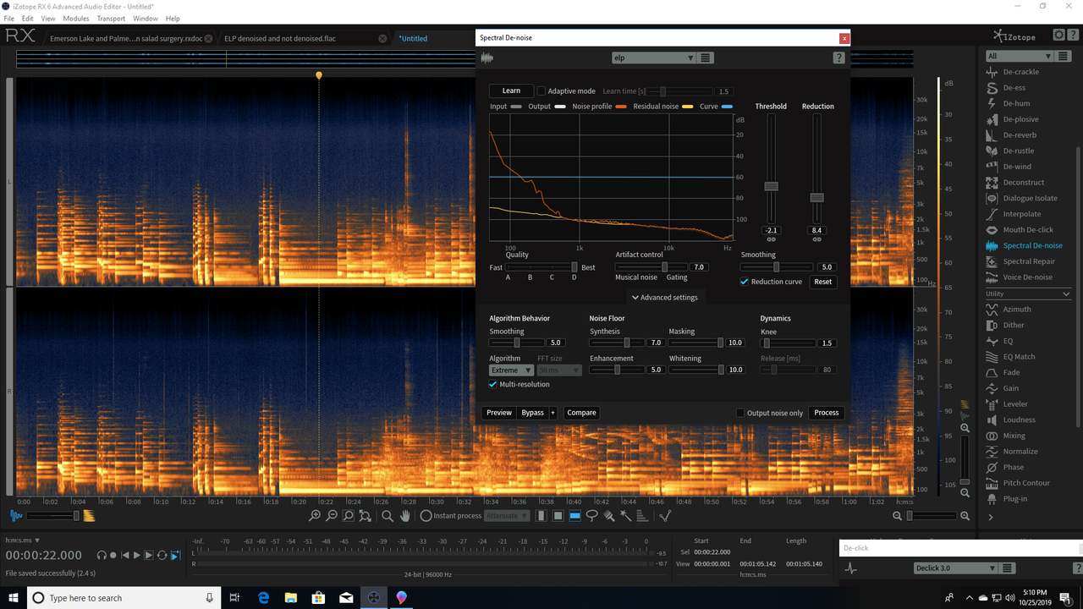Open the Transport menu
This screenshot has width=1083, height=609.
tap(111, 18)
